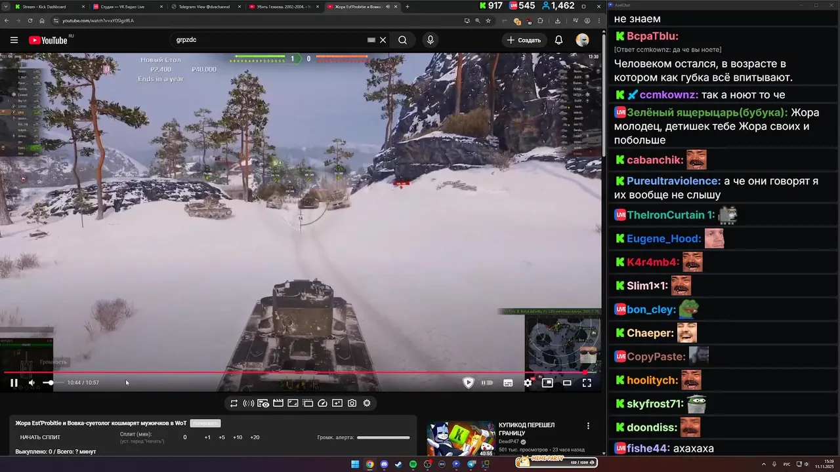Click the resize frame icon below the video
840x472 pixels.
[293, 403]
